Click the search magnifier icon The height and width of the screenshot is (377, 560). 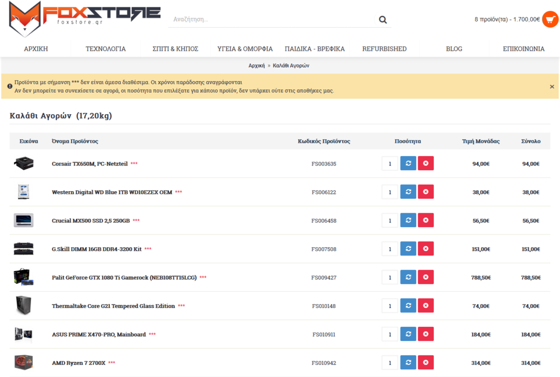point(383,20)
